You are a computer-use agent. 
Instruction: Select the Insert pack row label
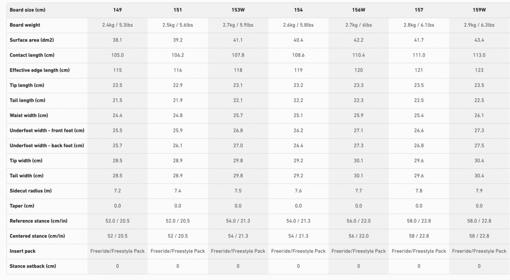[x=23, y=251]
